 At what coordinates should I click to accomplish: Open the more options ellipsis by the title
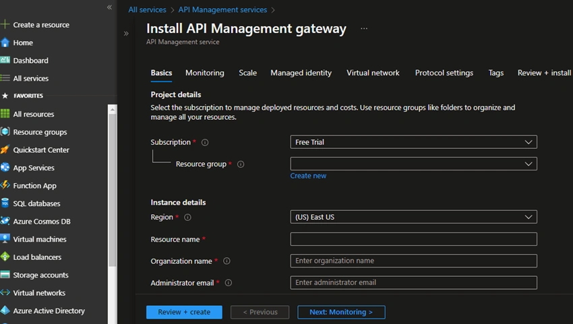point(364,28)
